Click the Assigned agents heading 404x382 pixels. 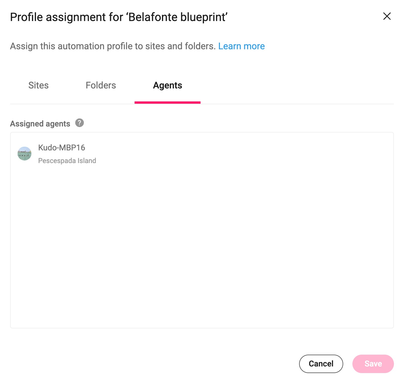pos(40,124)
